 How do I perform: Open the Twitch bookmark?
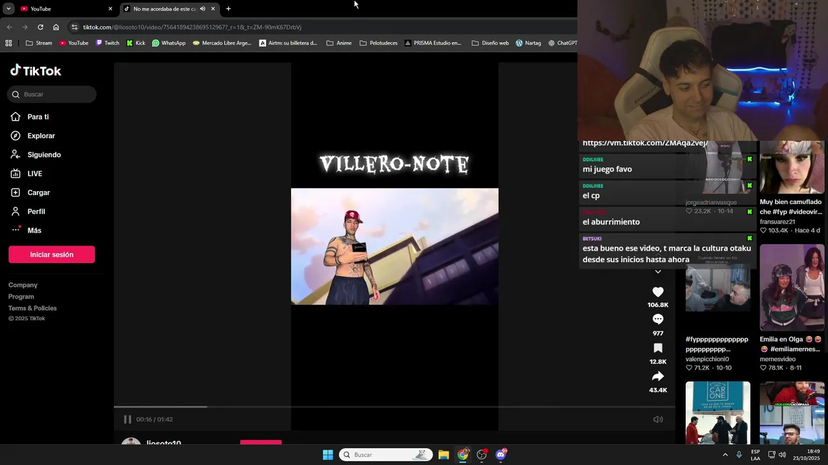[107, 43]
